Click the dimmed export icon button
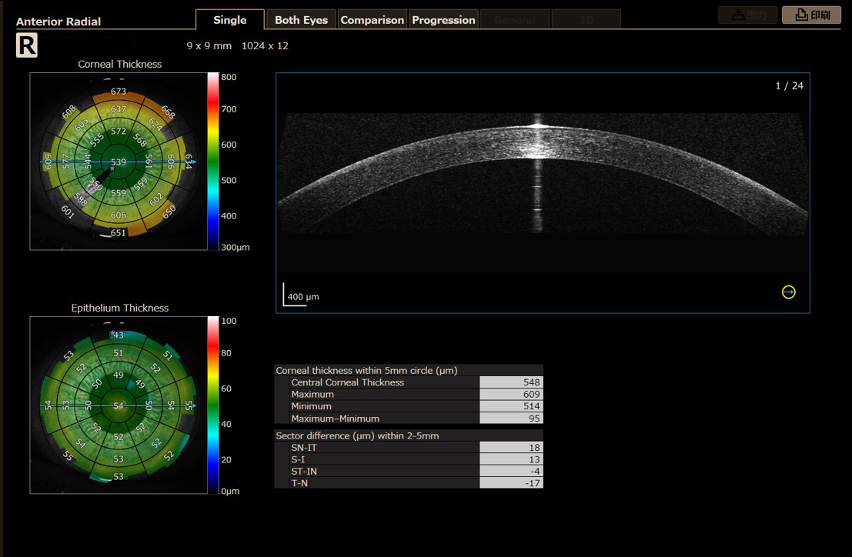The height and width of the screenshot is (557, 852). point(747,15)
